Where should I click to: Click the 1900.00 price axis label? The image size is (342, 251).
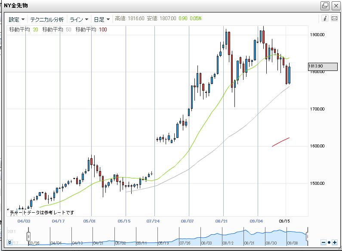[317, 35]
